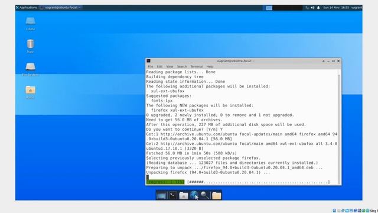The width and height of the screenshot is (378, 213).
Task: Open the Applications menu in top panel
Action: (26, 8)
